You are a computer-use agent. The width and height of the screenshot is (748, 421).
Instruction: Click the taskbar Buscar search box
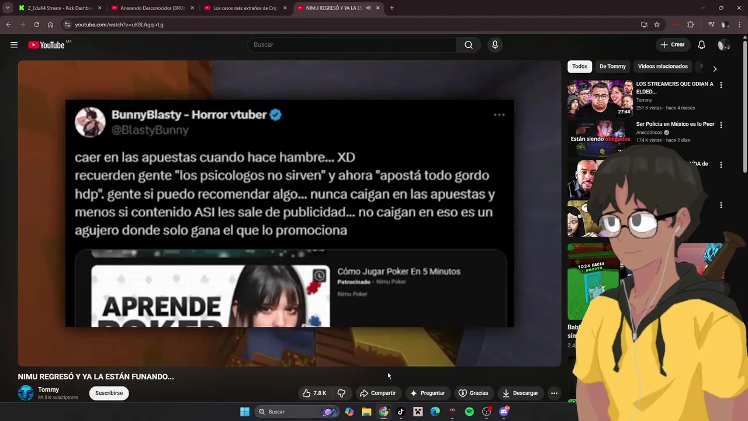point(297,412)
